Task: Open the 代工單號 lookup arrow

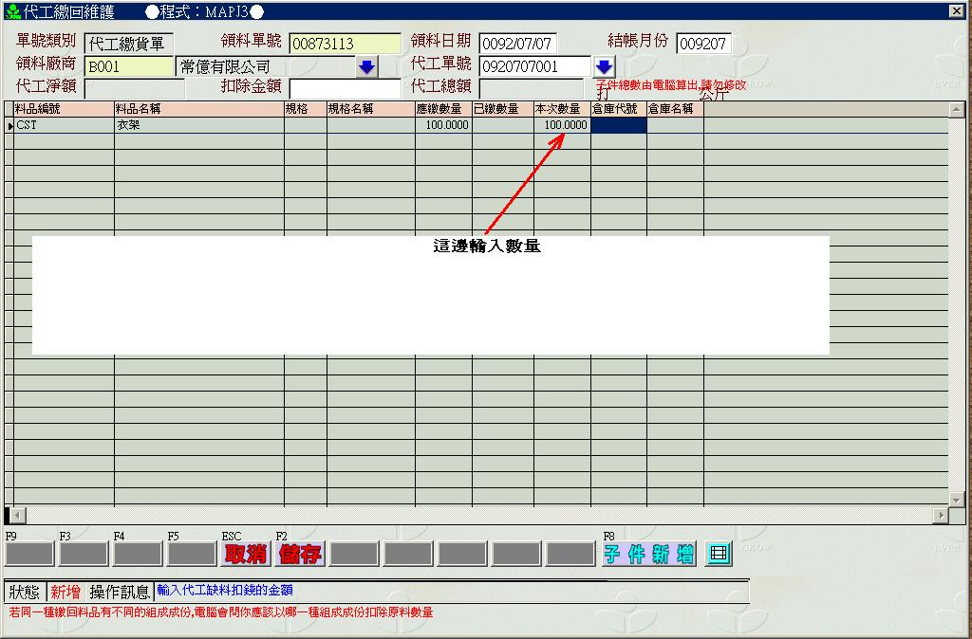Action: coord(605,67)
